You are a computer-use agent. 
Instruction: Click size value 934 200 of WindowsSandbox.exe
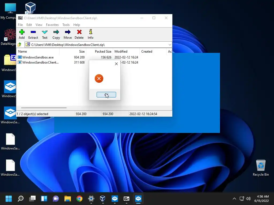(x=79, y=57)
